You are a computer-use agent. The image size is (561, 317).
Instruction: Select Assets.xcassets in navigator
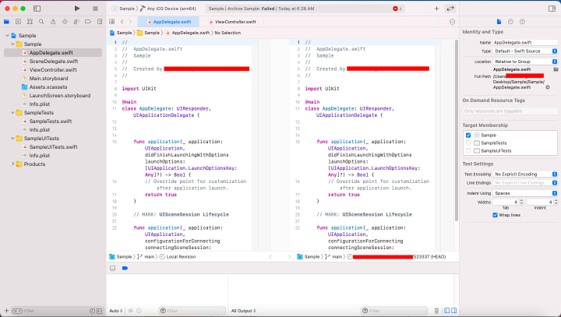[x=44, y=87]
